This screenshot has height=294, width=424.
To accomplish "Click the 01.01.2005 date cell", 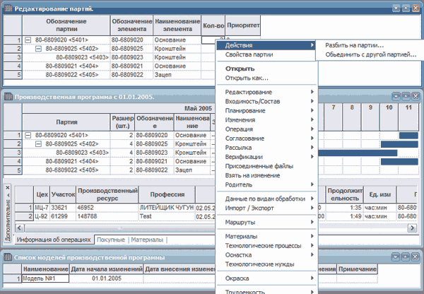I will click(107, 278).
